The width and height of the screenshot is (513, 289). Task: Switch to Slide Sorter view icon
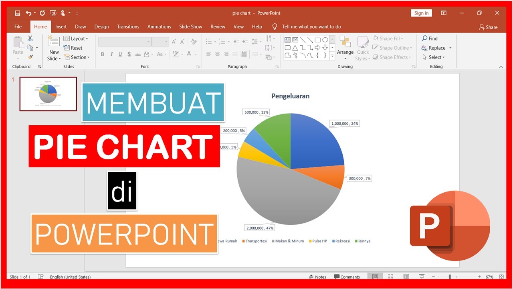point(390,277)
